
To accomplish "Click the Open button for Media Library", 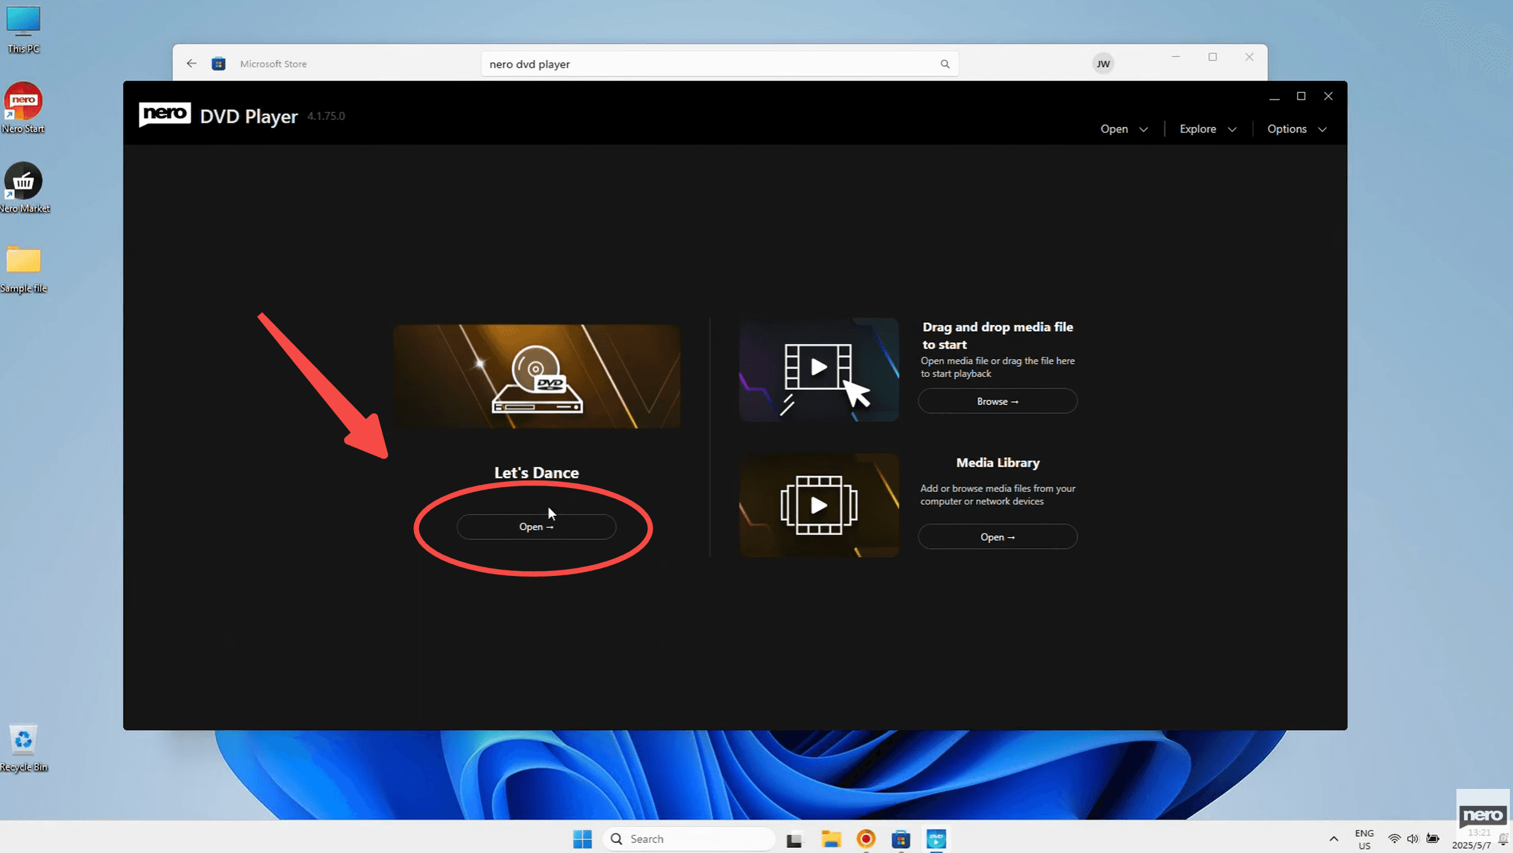I will 997,536.
